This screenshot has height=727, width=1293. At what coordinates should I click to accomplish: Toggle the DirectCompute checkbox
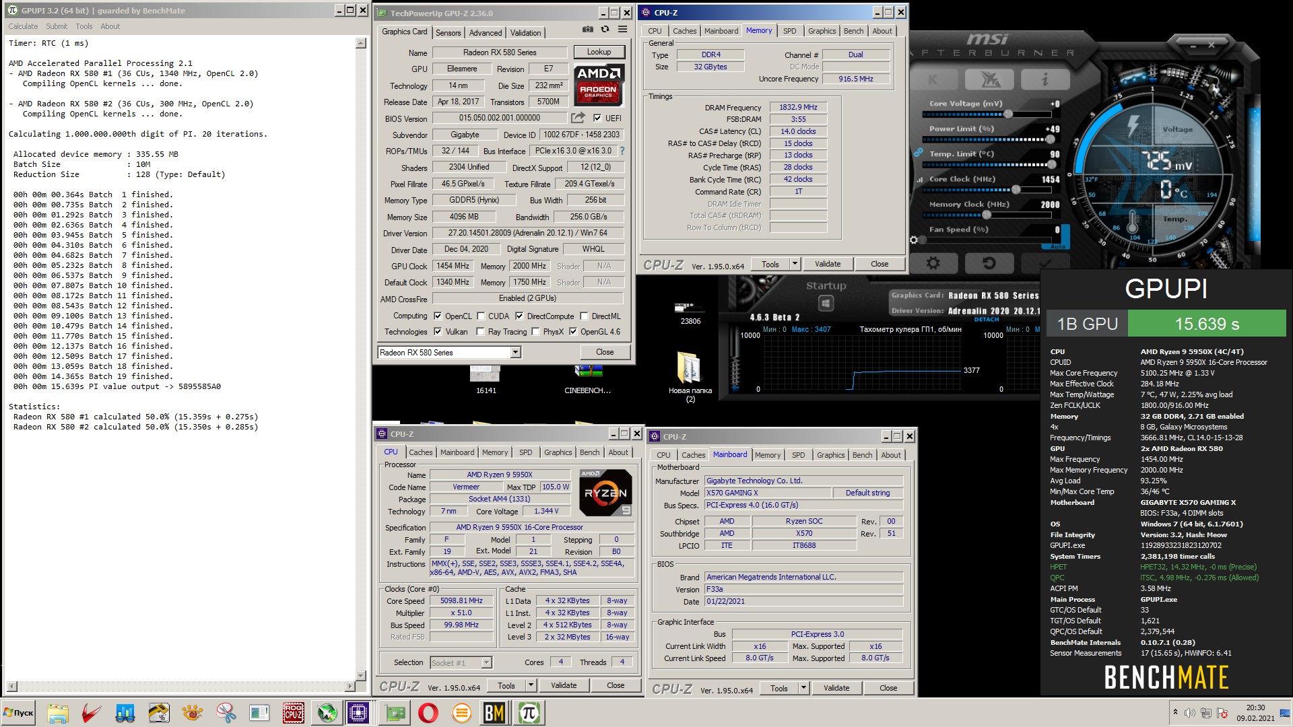click(x=519, y=316)
